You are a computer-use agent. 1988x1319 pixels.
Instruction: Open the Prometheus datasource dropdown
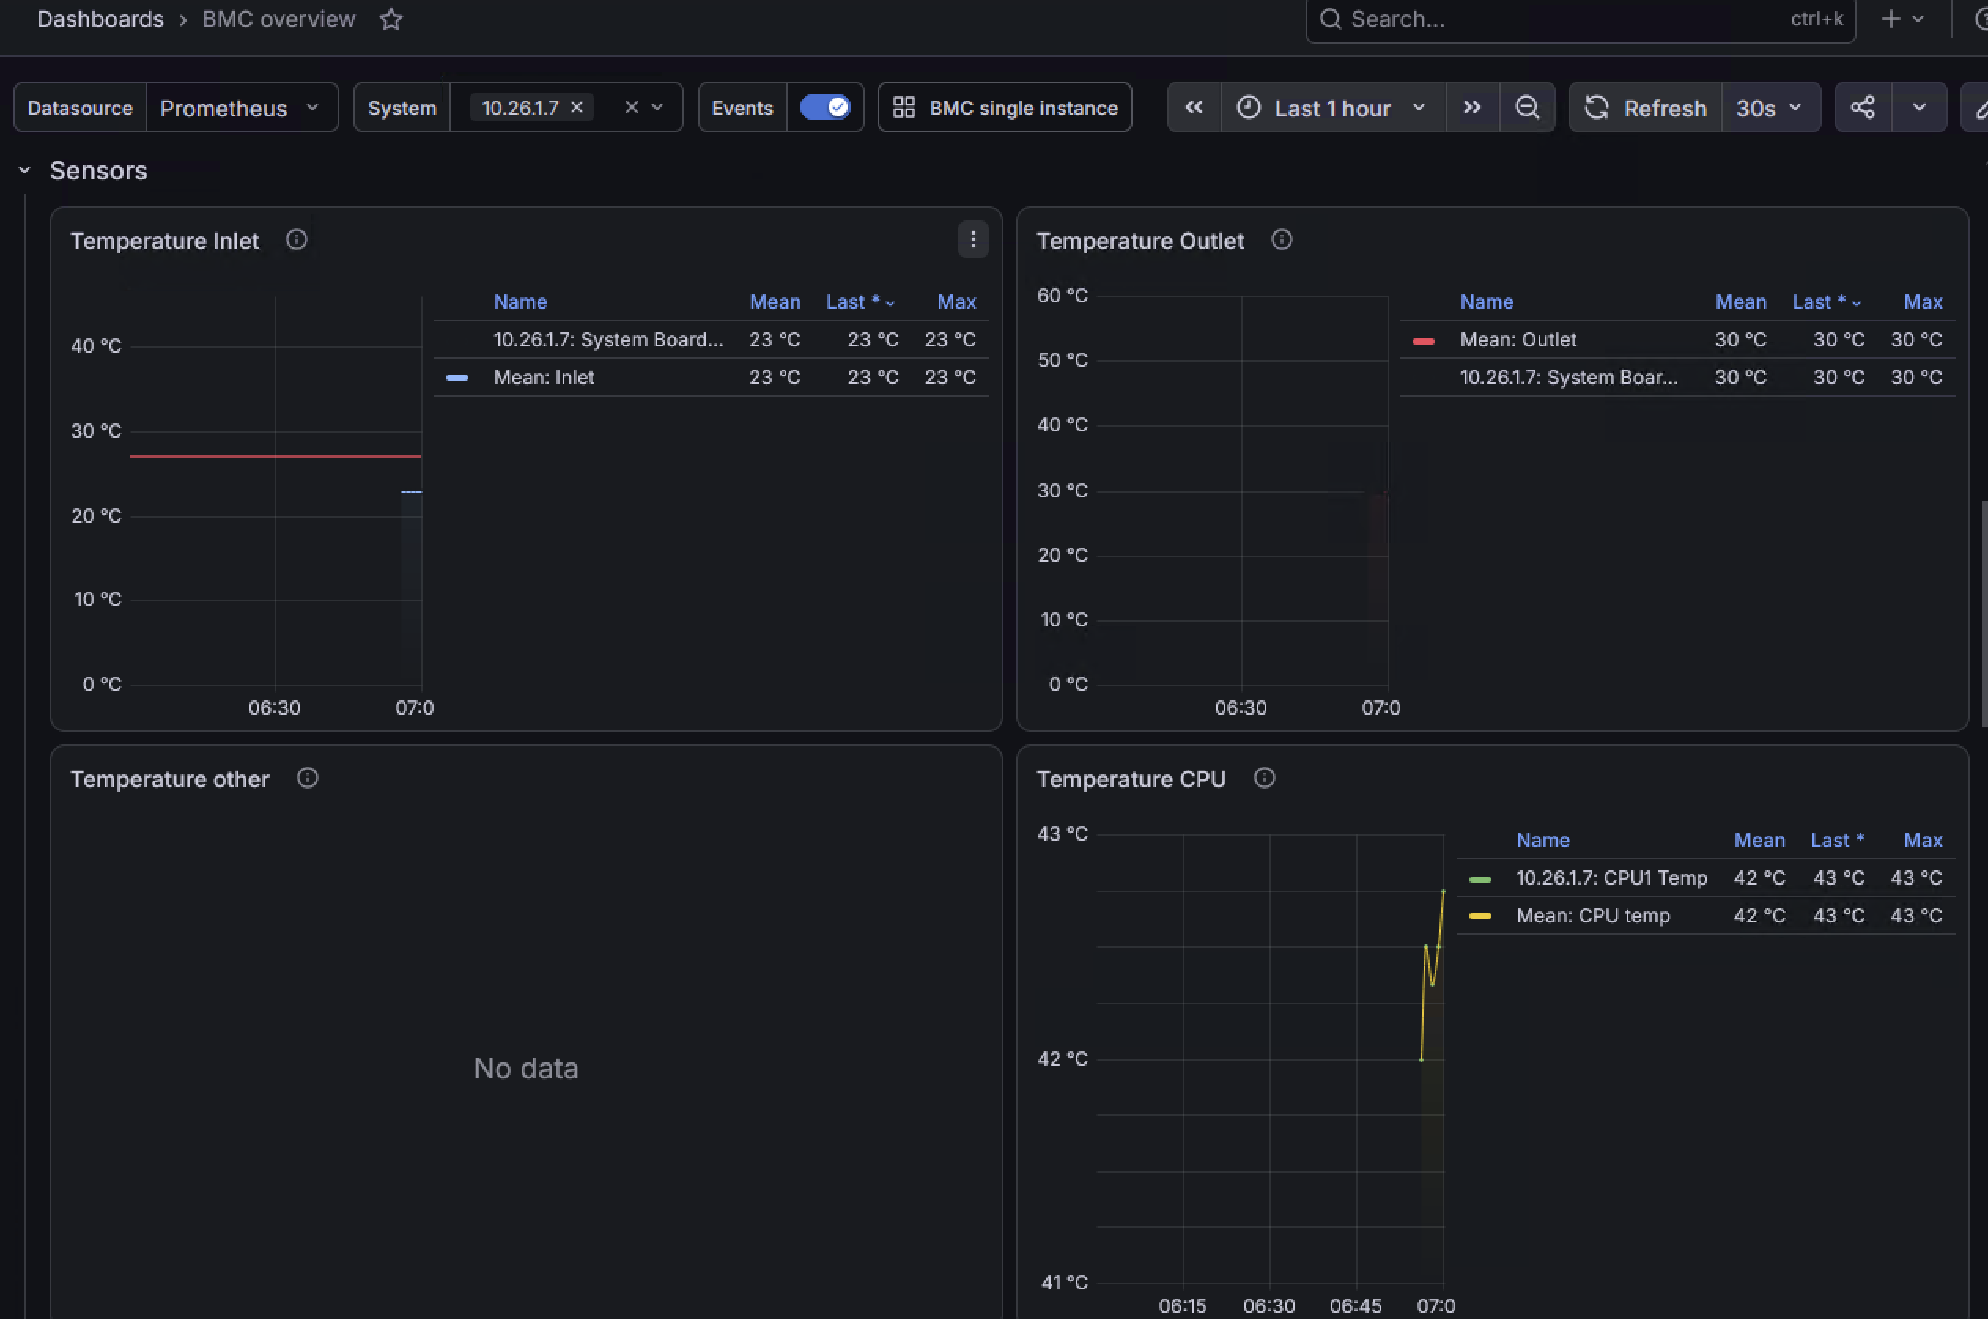pos(242,108)
